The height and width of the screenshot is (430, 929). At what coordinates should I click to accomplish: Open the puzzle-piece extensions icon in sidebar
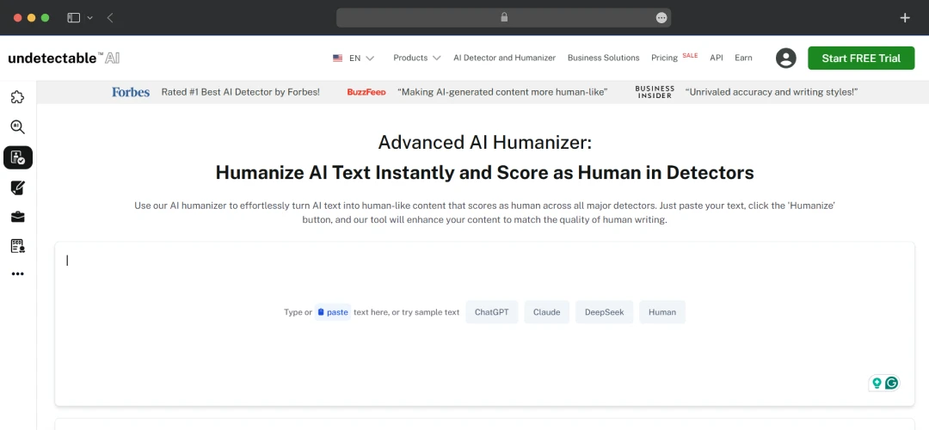(18, 97)
